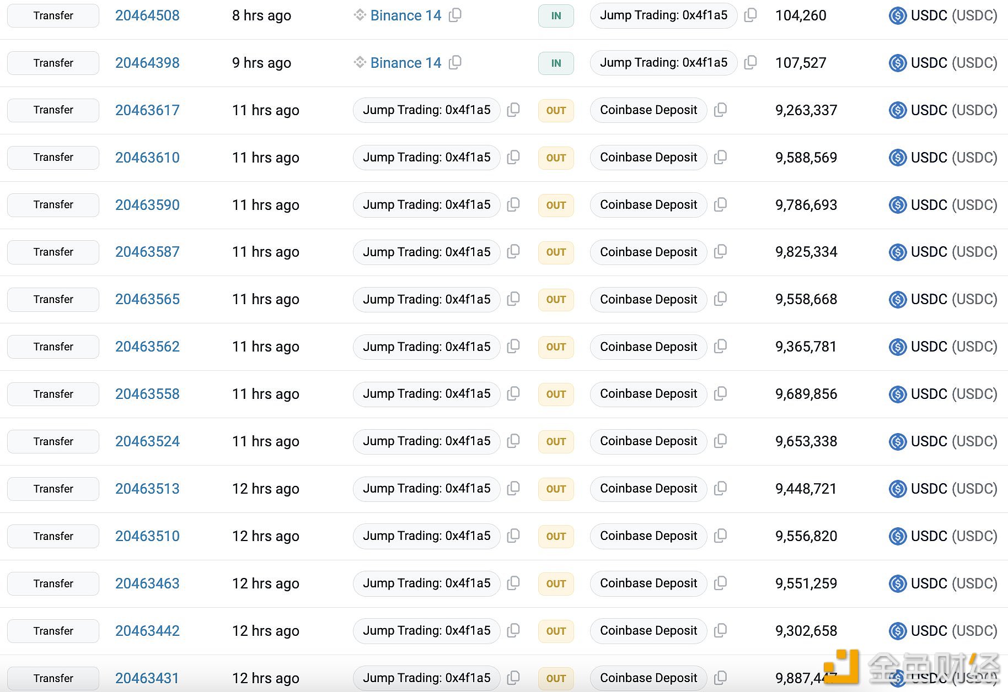Copy sender address in block 20463617 row

tap(513, 110)
